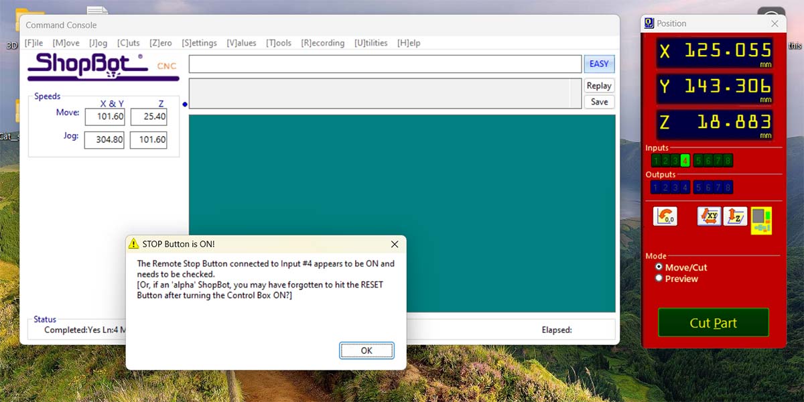
Task: Open the [H]elp menu
Action: 409,43
